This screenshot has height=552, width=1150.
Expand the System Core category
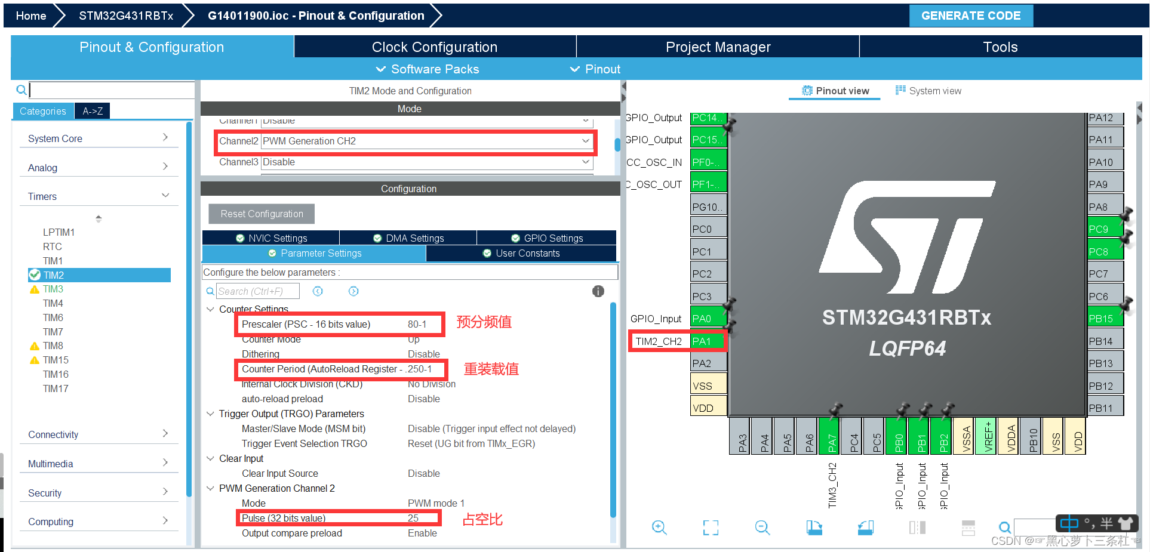(99, 138)
